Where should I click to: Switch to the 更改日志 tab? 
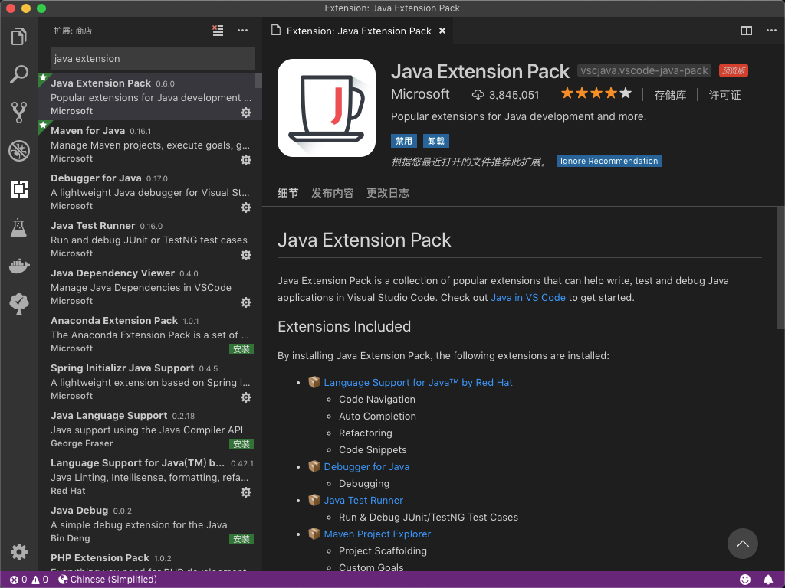tap(387, 193)
